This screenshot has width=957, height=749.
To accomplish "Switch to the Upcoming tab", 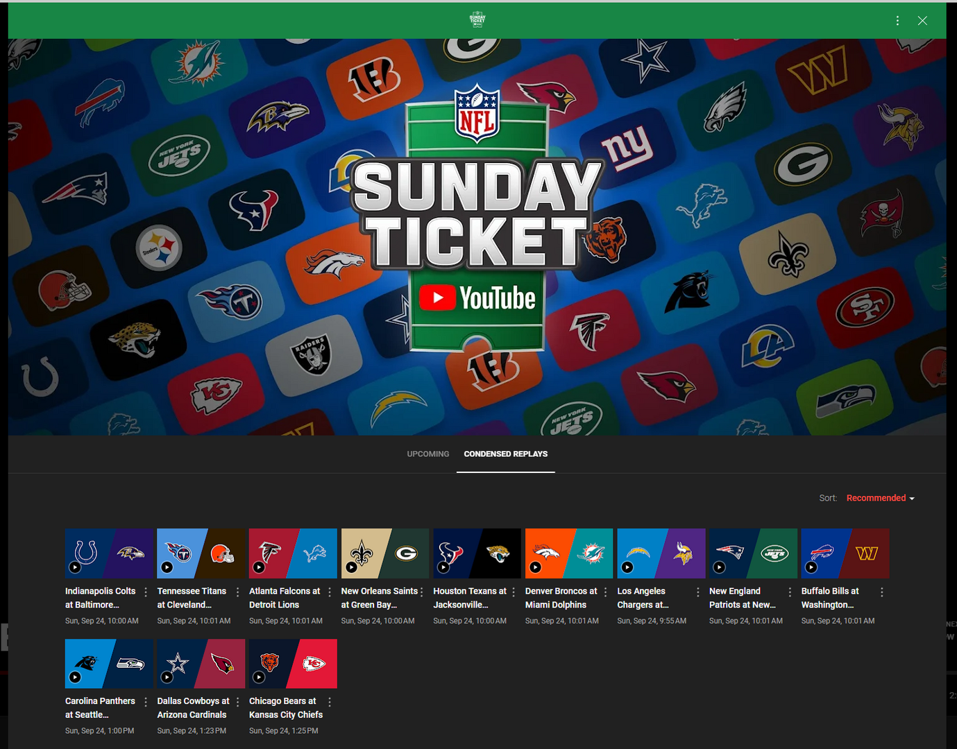I will 428,454.
